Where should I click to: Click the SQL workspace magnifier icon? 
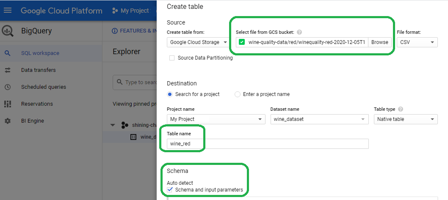(8, 53)
